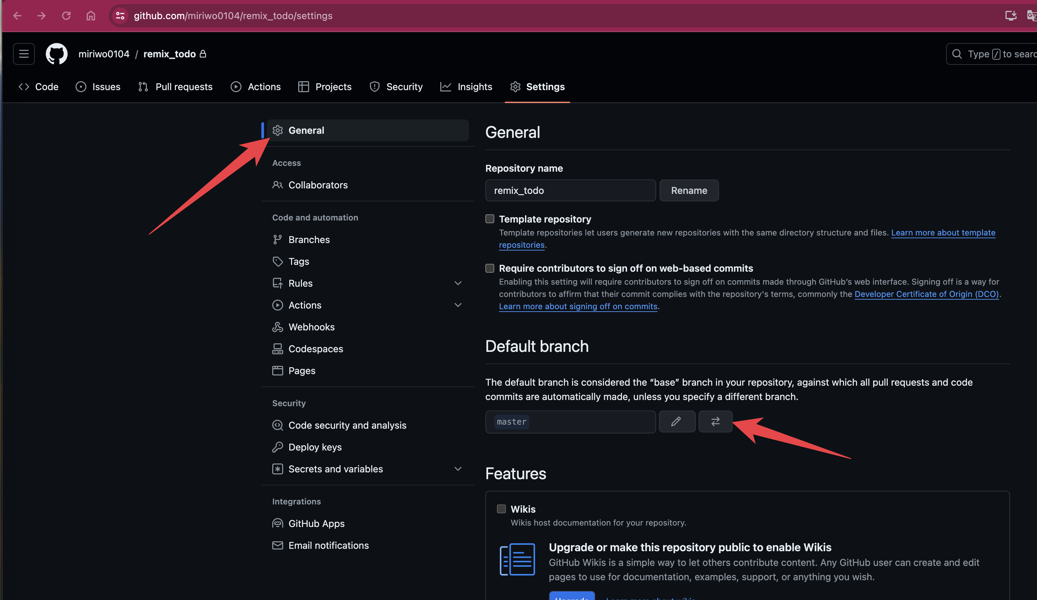Toggle the Wikis feature checkbox
Viewport: 1037px width, 600px height.
tap(501, 509)
